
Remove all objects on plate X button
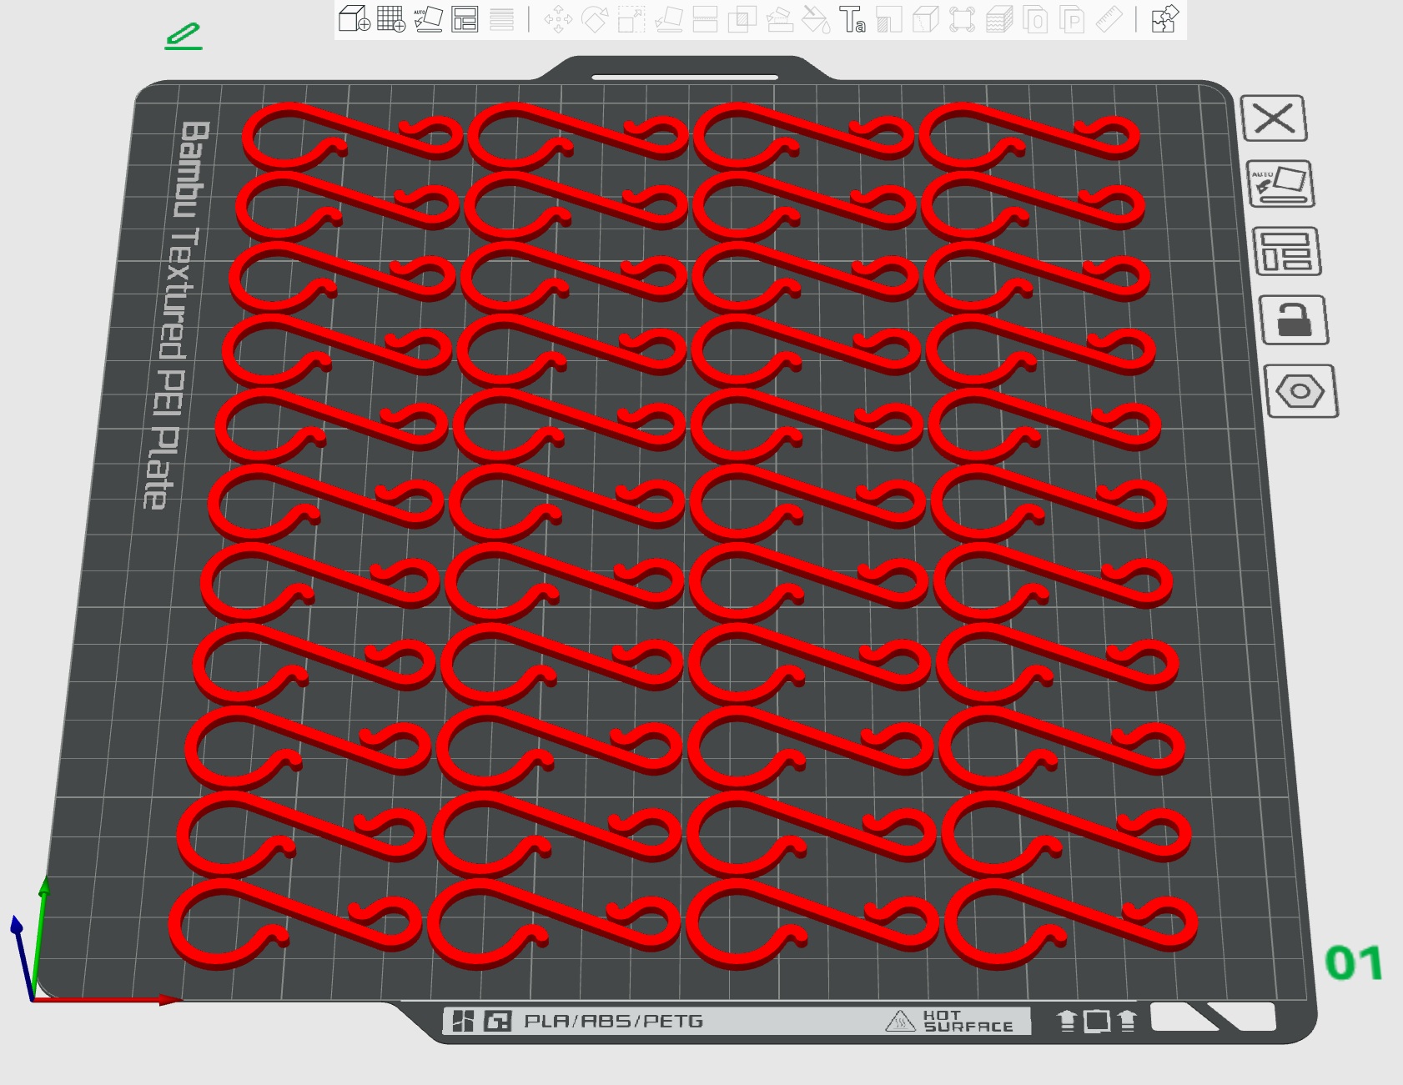[x=1274, y=118]
